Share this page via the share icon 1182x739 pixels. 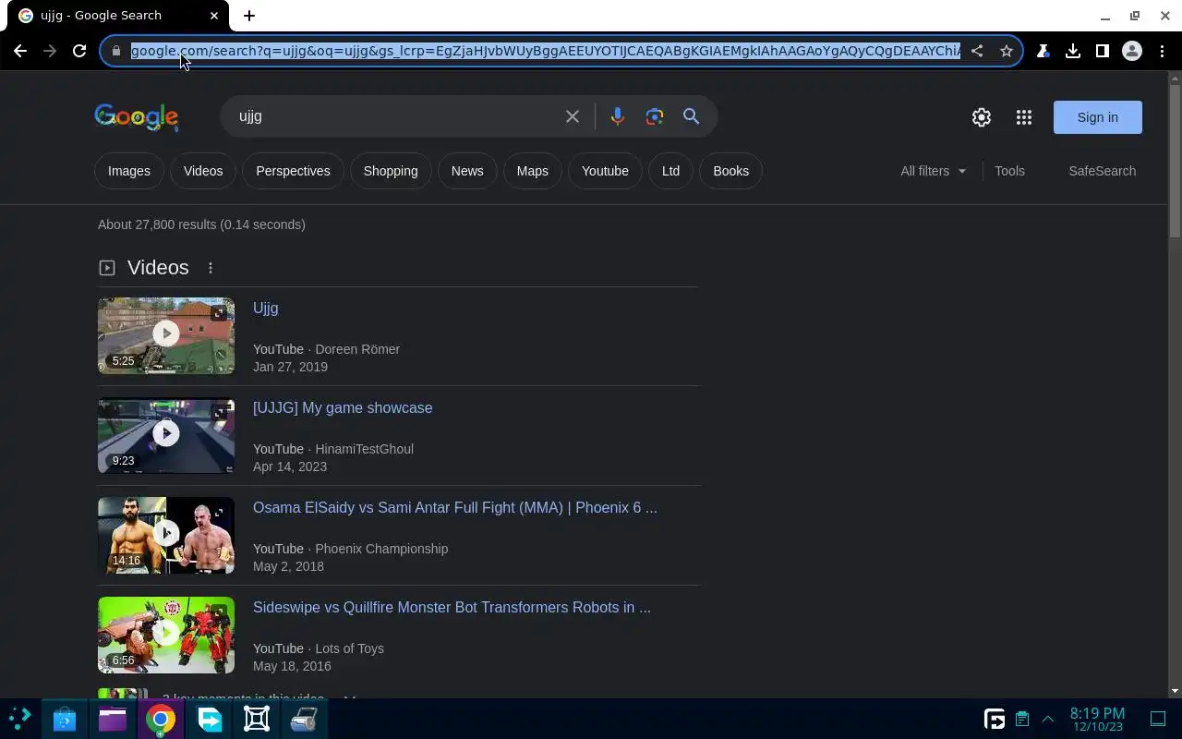[x=977, y=51]
